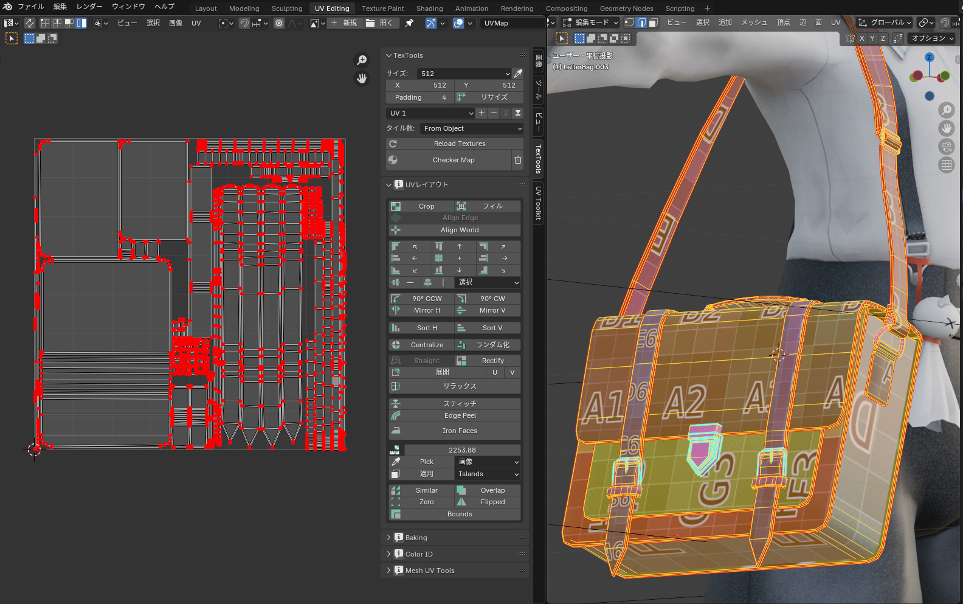Click the hand pan icon in 3D viewport

[946, 128]
